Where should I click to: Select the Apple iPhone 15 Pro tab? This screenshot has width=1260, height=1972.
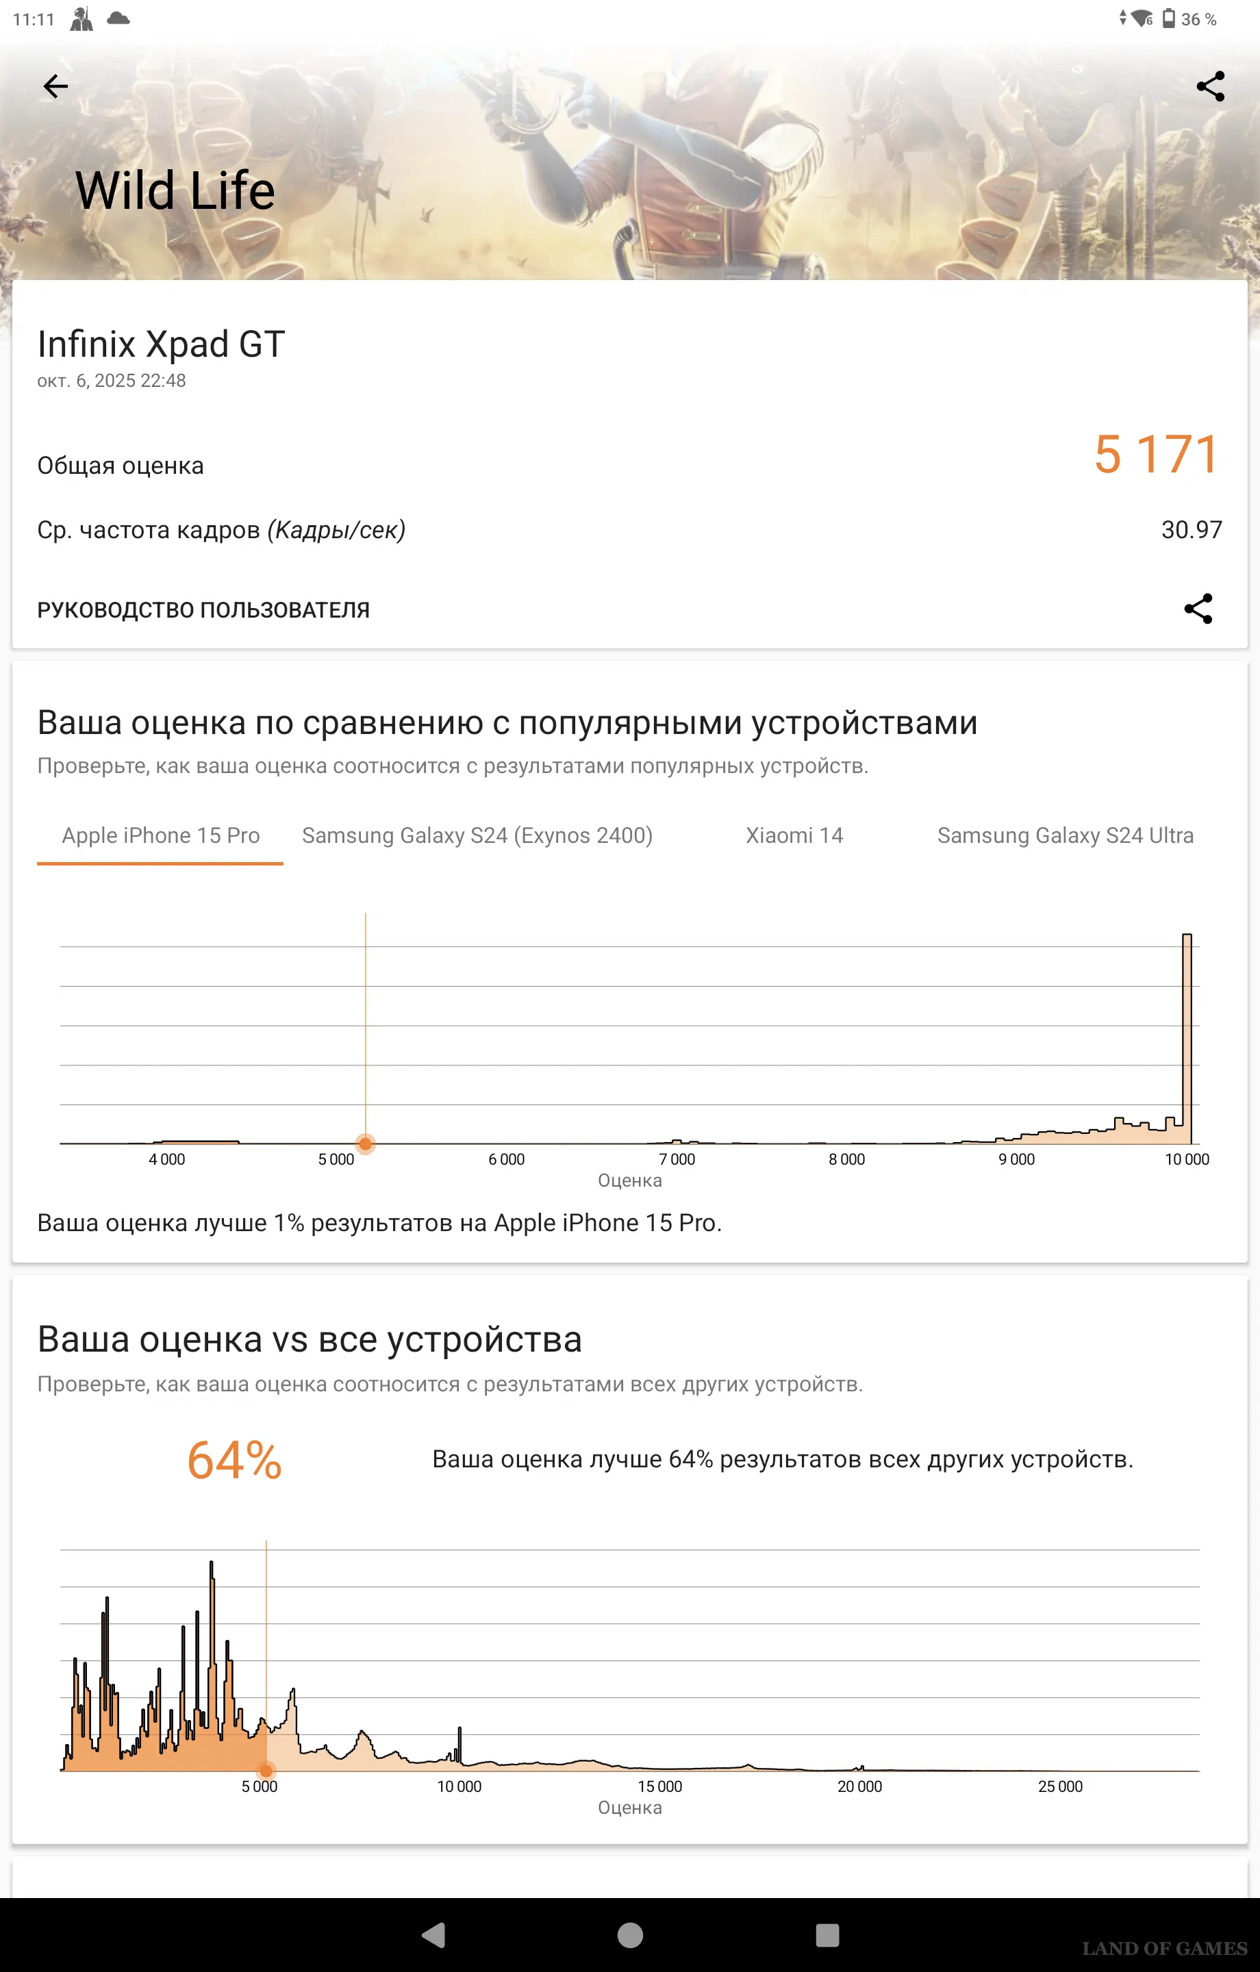[x=160, y=835]
